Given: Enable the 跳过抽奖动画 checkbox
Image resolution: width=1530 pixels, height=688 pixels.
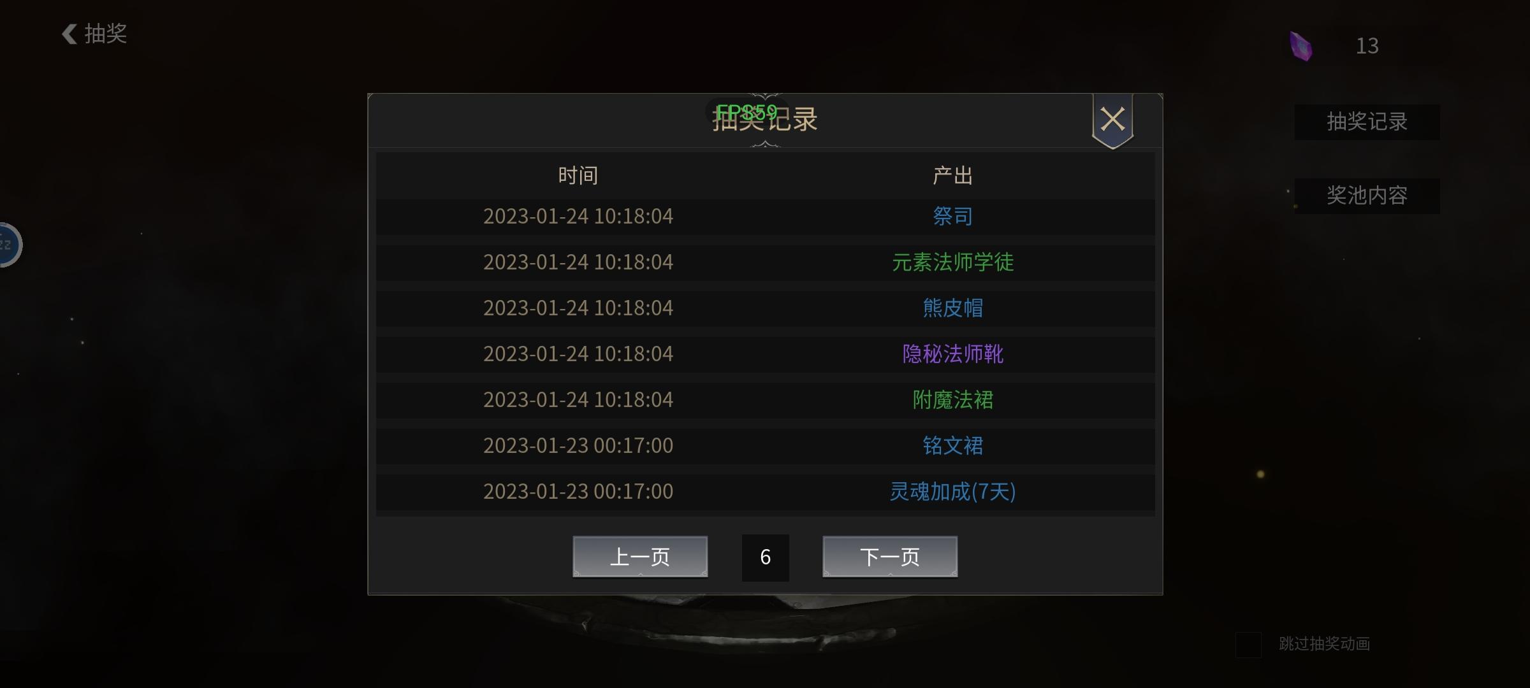Looking at the screenshot, I should coord(1248,645).
